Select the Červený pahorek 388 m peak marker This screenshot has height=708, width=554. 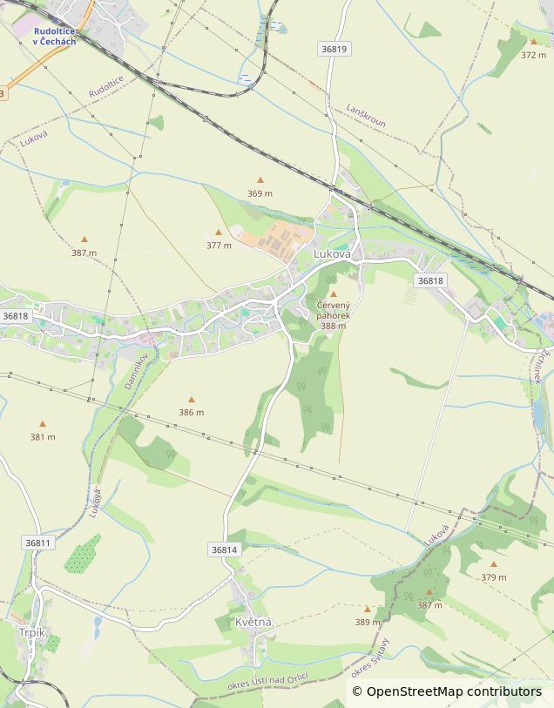pyautogui.click(x=334, y=294)
